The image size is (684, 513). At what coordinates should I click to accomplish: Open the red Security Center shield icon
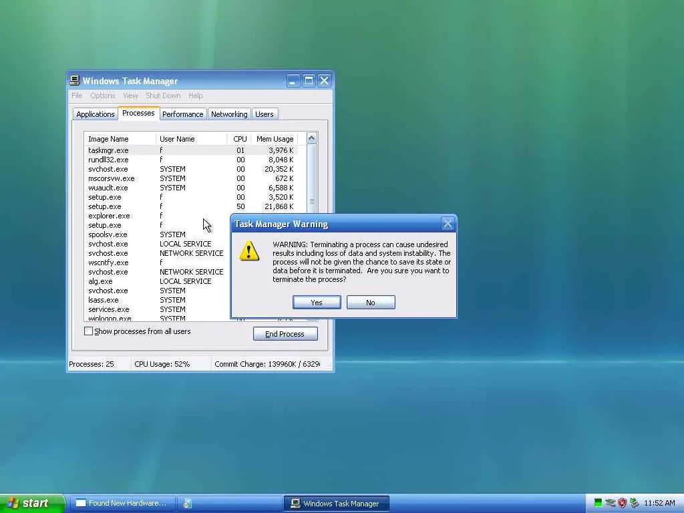click(x=622, y=503)
